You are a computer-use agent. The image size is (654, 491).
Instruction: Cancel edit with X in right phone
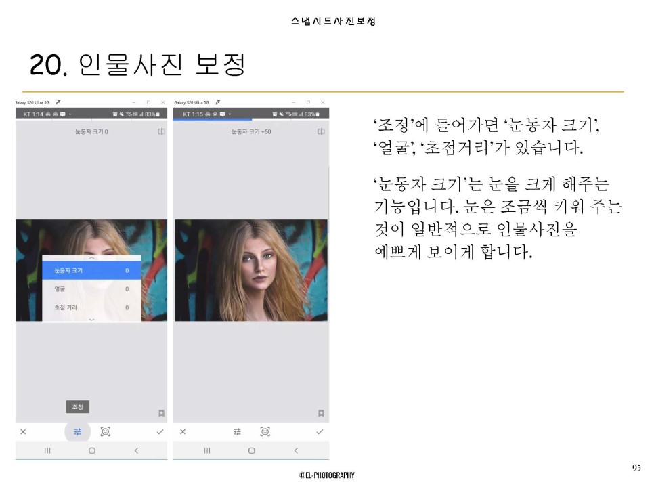pos(183,432)
